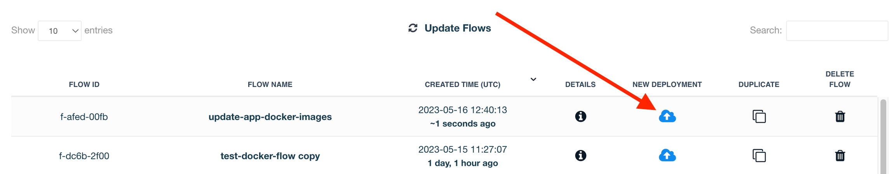Click the Update Flows button
Image resolution: width=895 pixels, height=174 pixels.
pos(457,28)
